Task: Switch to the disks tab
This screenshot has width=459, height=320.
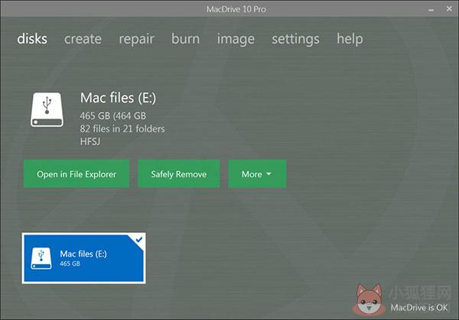Action: [32, 39]
